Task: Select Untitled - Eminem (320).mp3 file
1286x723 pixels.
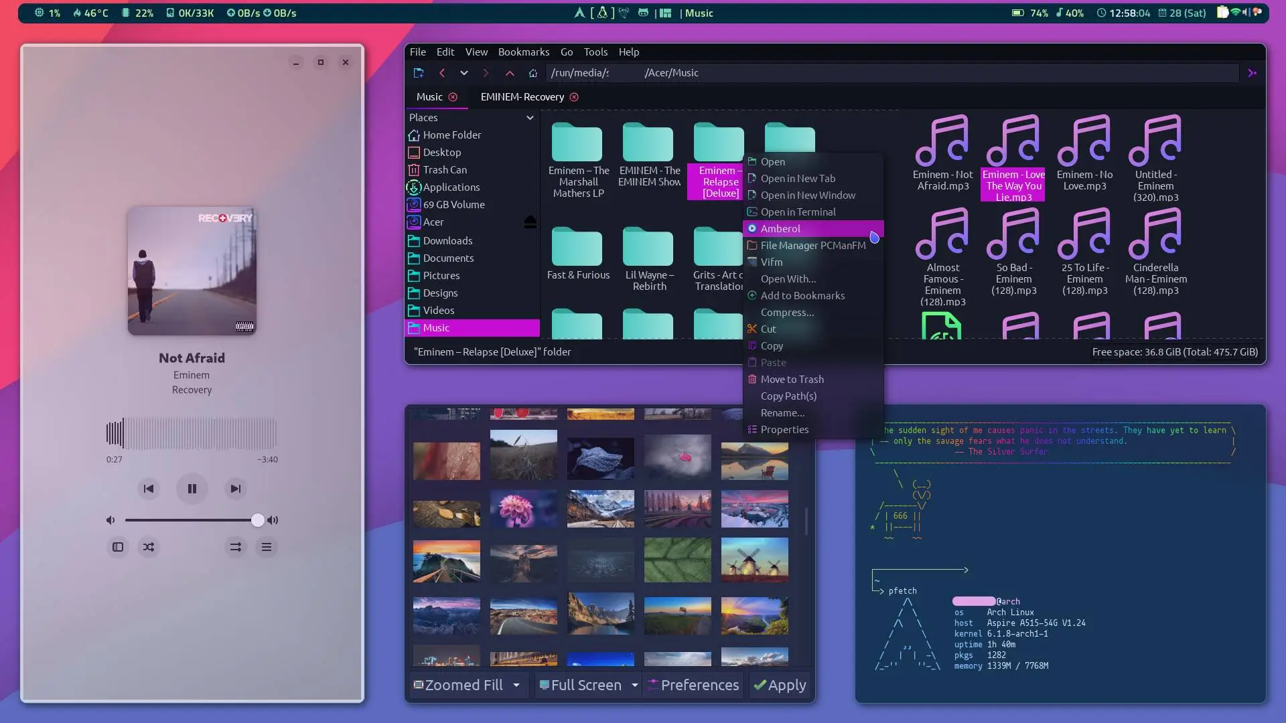Action: point(1155,159)
